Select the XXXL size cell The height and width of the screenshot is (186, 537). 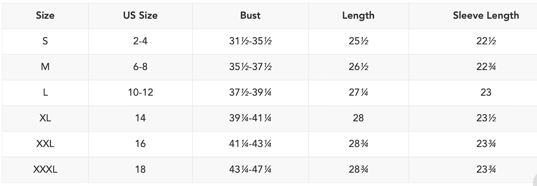[45, 169]
